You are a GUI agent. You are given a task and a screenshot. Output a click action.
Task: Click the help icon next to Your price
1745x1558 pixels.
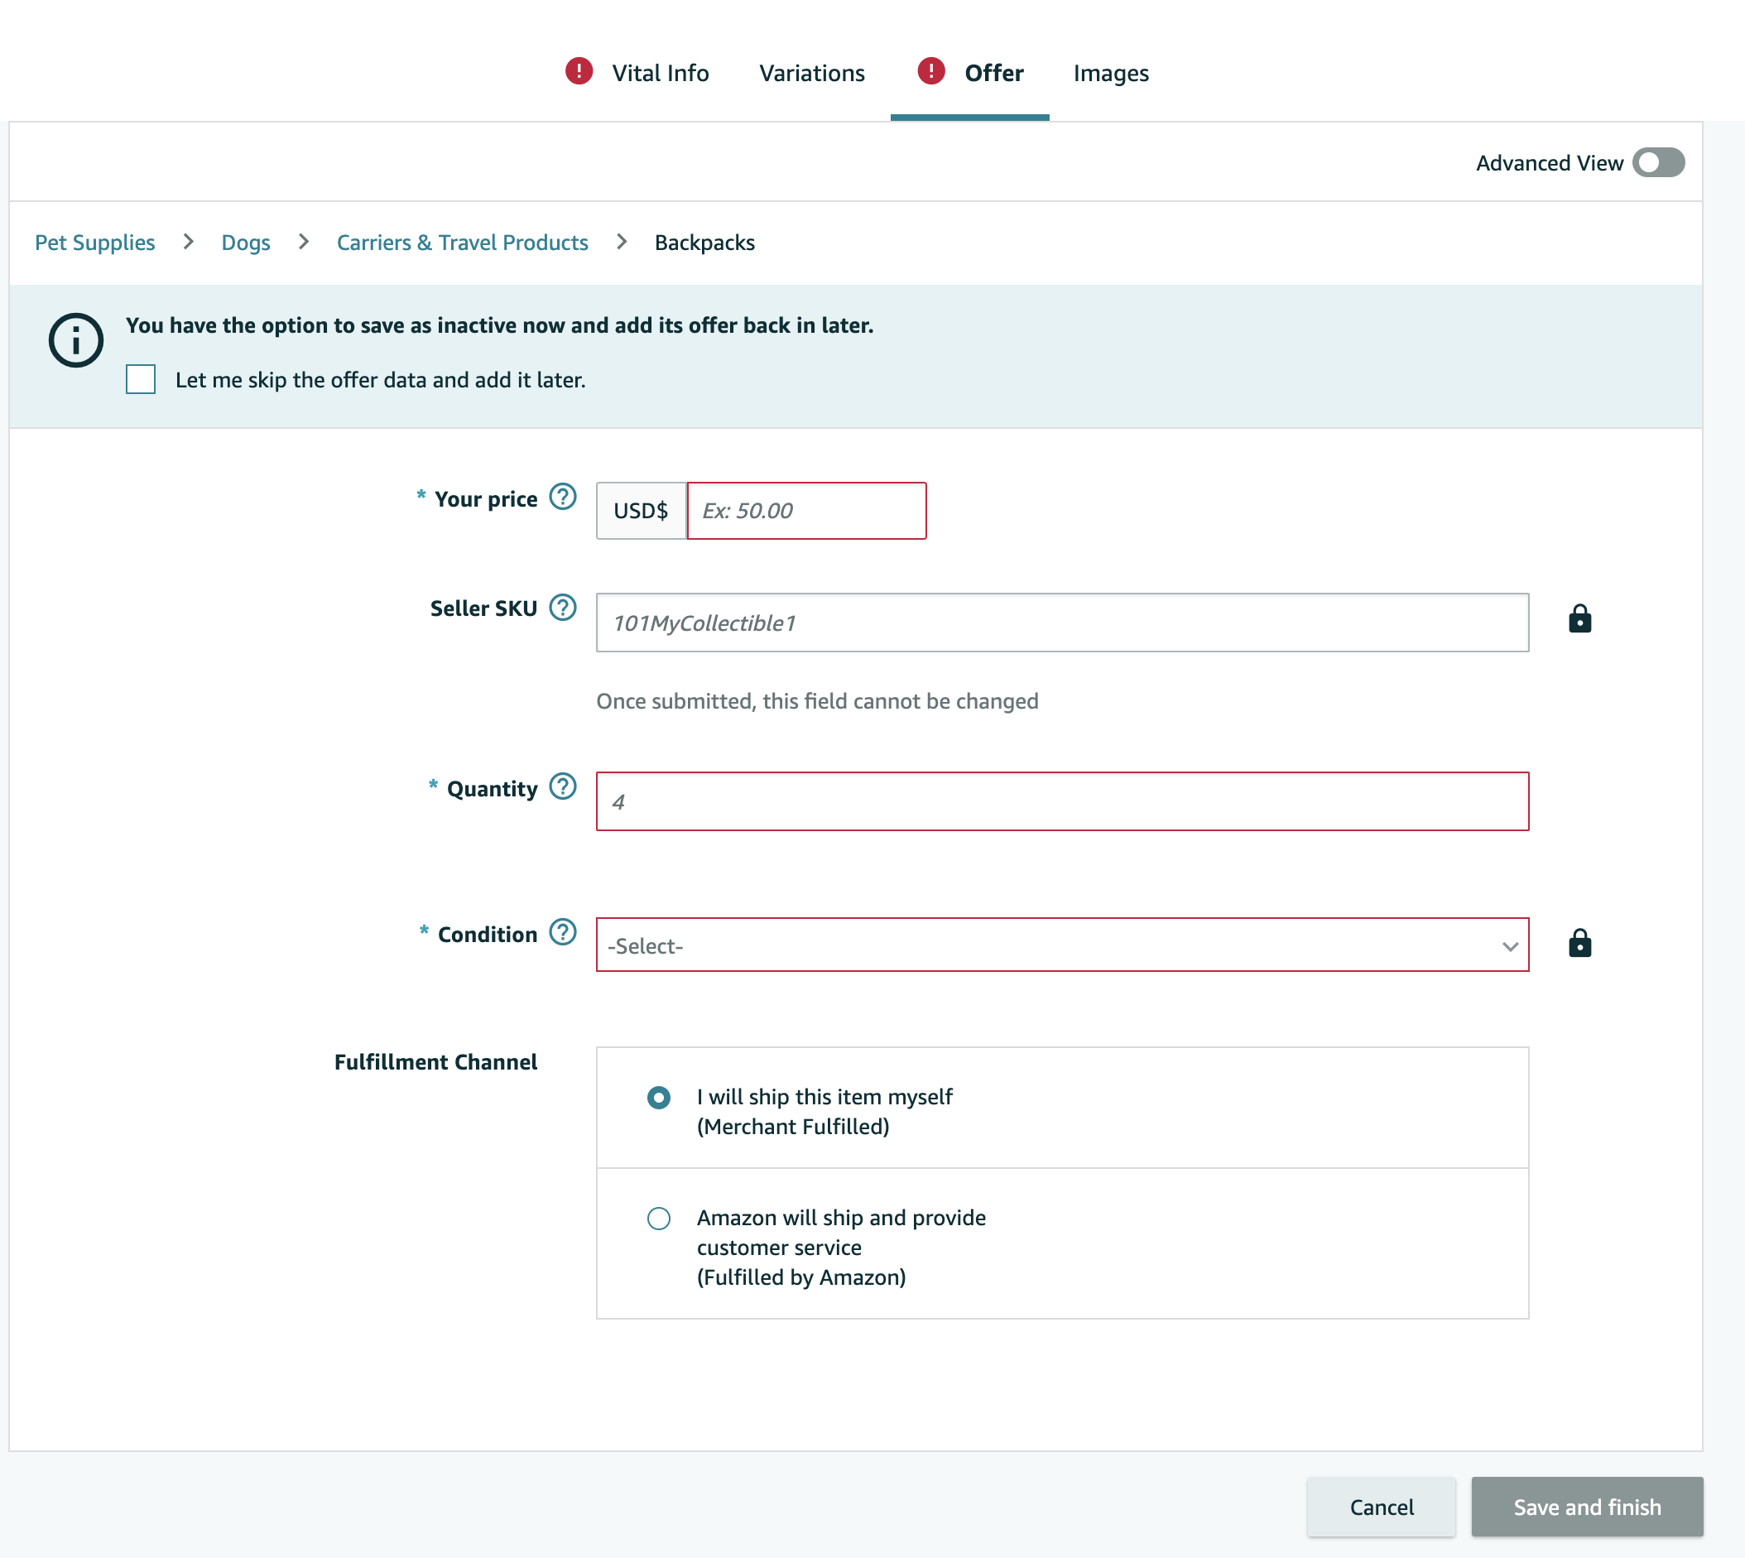(562, 497)
